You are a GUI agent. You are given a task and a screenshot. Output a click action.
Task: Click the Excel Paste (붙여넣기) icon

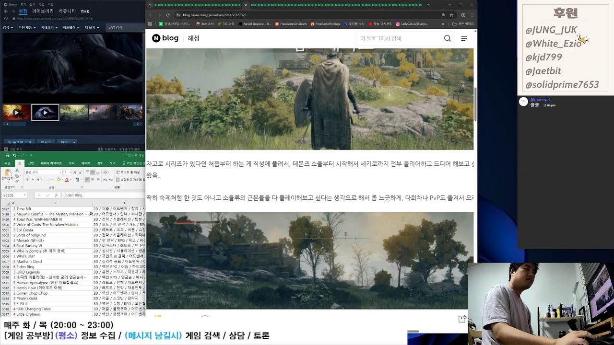7,173
